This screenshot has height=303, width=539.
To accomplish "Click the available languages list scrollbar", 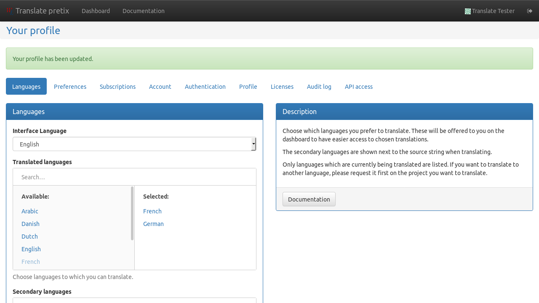I will (x=132, y=213).
